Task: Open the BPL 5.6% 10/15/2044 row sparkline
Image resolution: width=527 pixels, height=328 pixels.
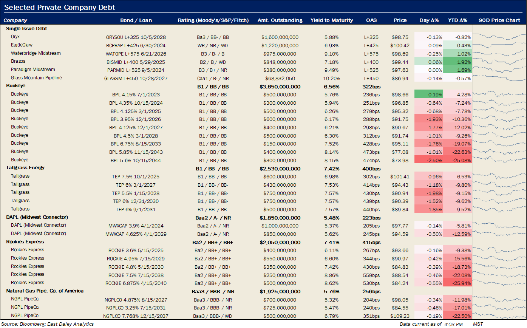Action: click(x=499, y=160)
